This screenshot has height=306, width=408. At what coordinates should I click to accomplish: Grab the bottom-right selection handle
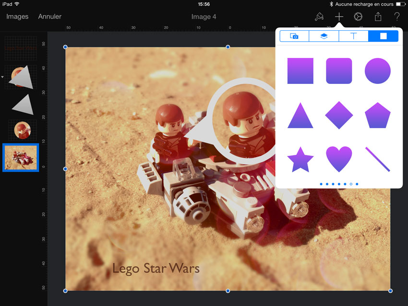390,291
